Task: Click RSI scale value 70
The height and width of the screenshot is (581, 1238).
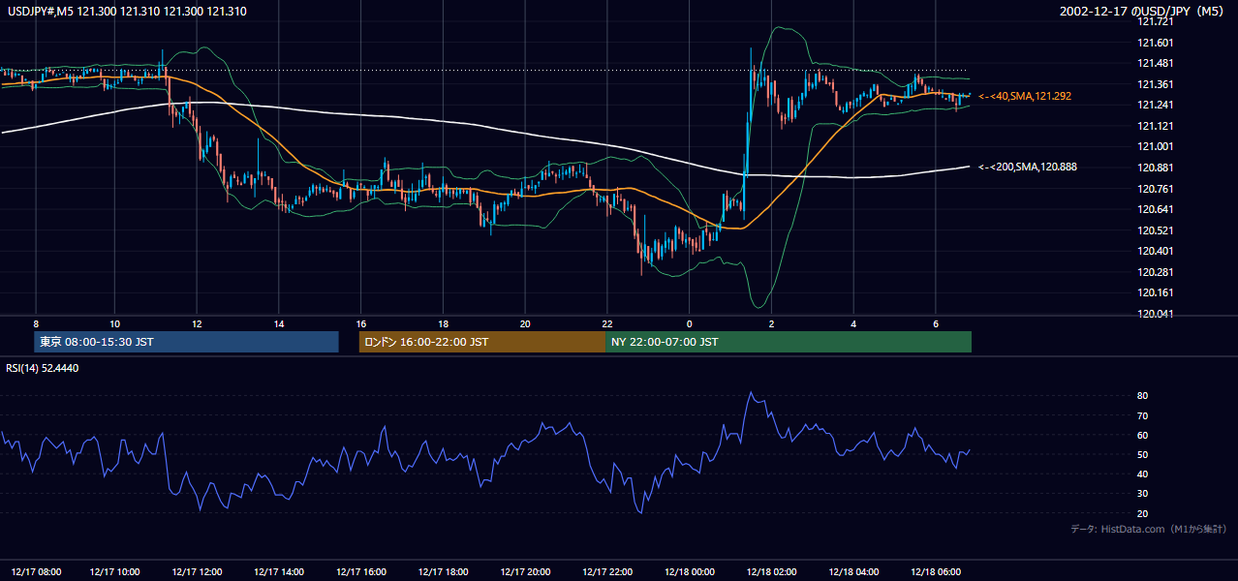Action: tap(1142, 415)
